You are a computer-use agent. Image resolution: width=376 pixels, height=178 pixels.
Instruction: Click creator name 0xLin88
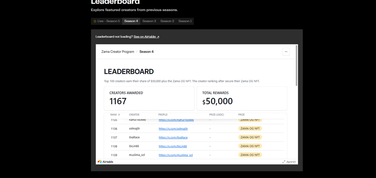pyautogui.click(x=135, y=146)
